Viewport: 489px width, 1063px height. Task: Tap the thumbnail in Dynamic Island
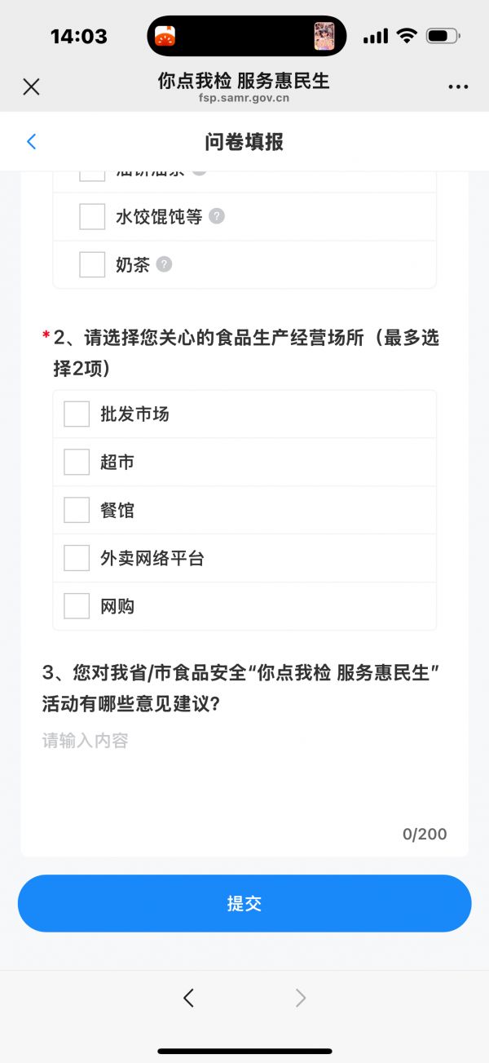coord(324,36)
